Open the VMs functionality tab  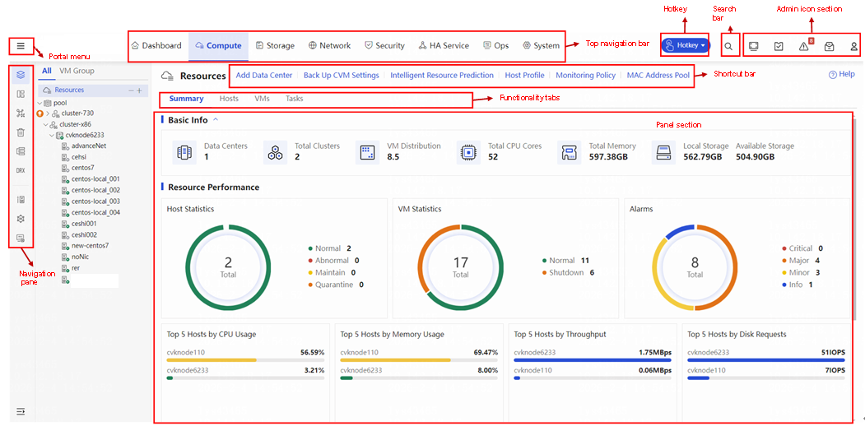tap(262, 99)
